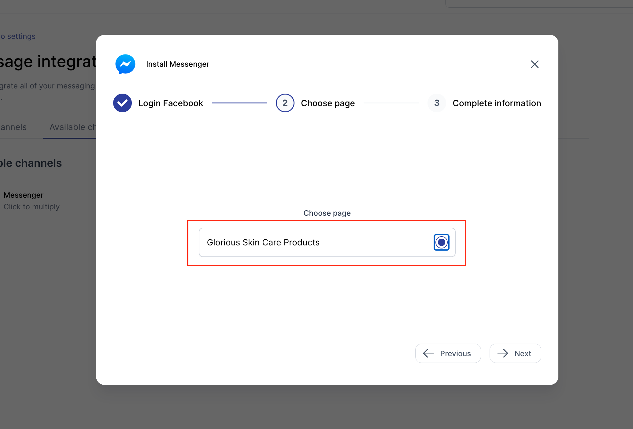Screen dimensions: 633x429
Task: Click the step 2 circle icon
Action: click(x=285, y=103)
